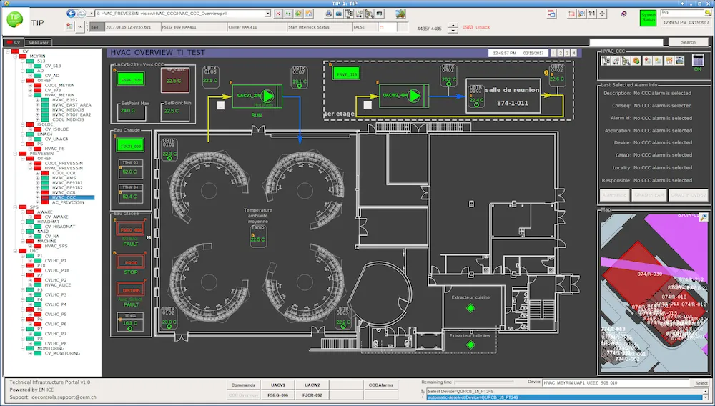Click the overlapping windows icon in toolbar

(552, 14)
